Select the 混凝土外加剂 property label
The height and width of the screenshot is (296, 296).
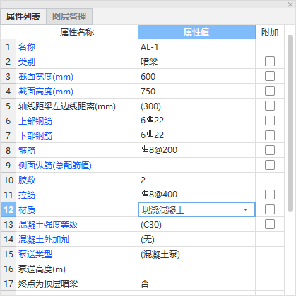pyautogui.click(x=44, y=240)
